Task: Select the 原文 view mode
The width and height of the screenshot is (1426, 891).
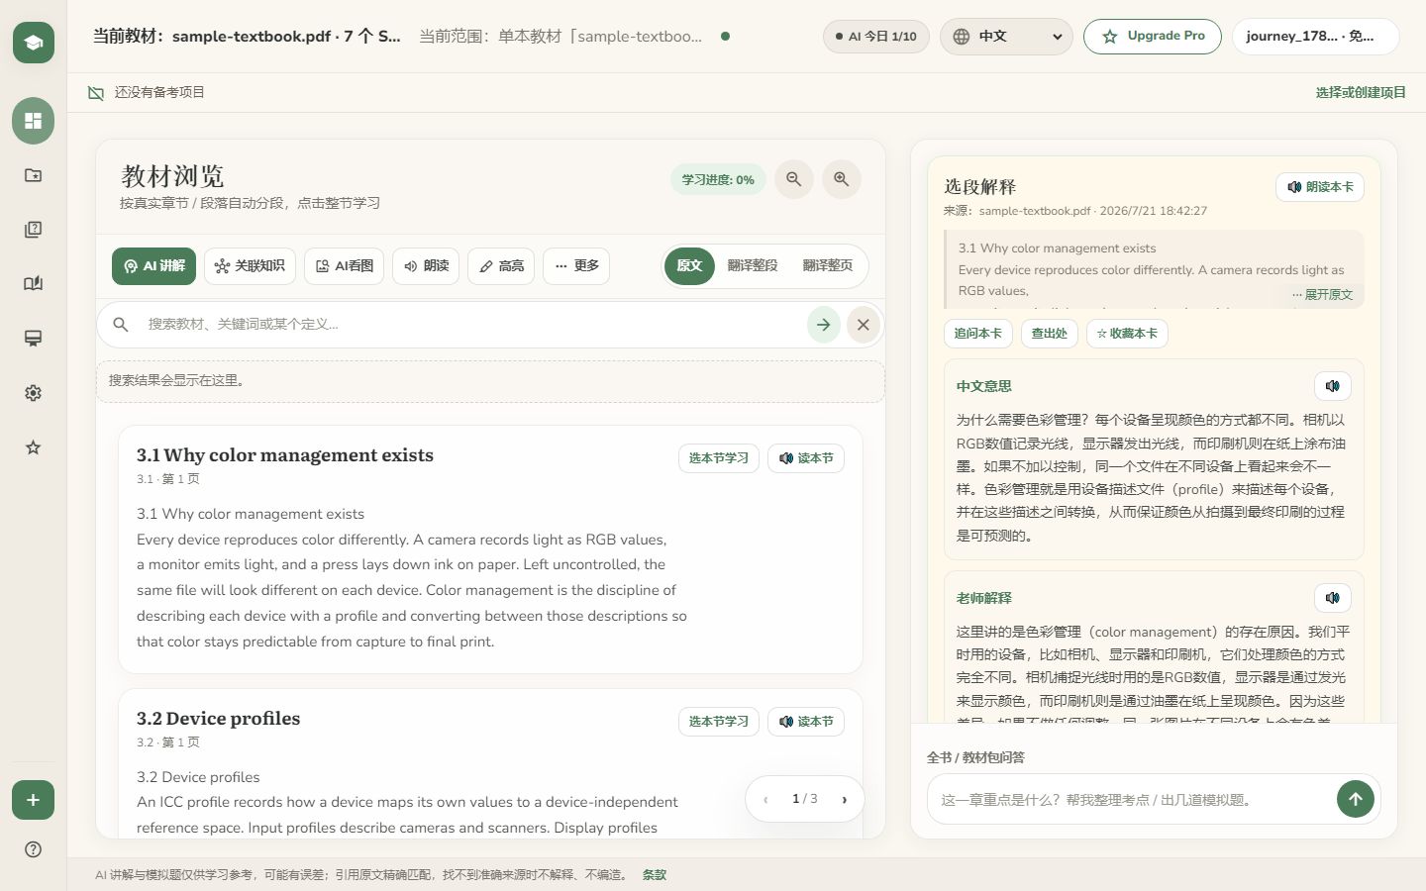Action: pyautogui.click(x=689, y=265)
